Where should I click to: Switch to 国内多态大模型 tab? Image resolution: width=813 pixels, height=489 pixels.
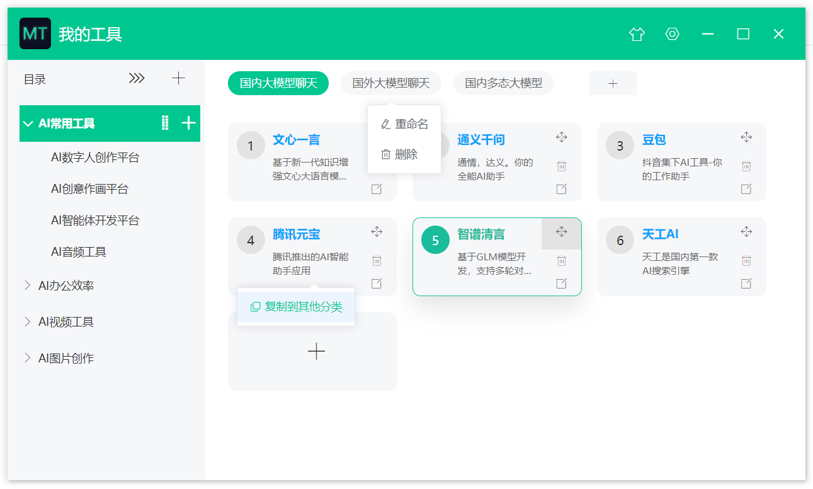(x=504, y=83)
